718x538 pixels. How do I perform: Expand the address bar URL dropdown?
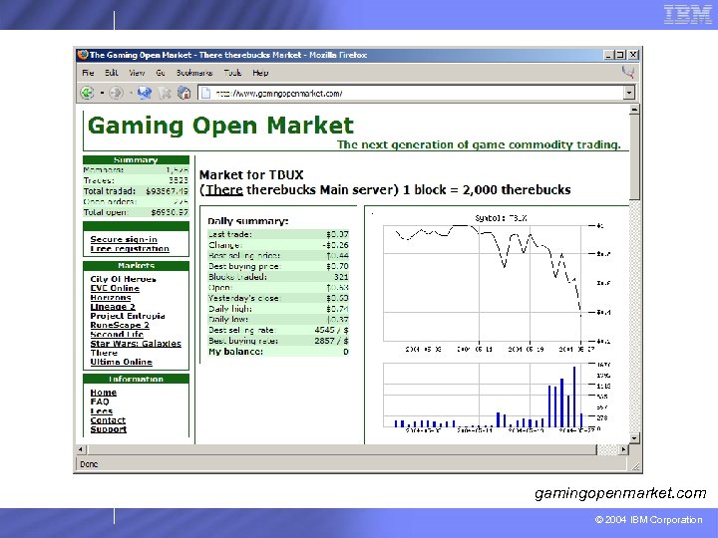point(629,93)
